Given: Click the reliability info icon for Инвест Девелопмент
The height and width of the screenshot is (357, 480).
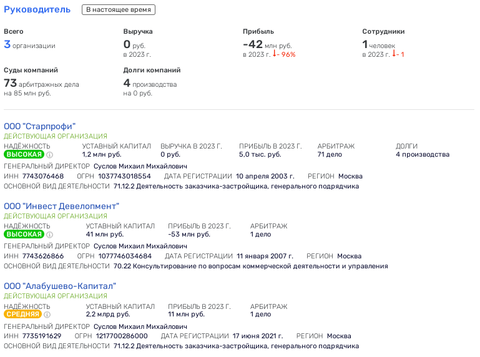Looking at the screenshot, I should coord(49,235).
